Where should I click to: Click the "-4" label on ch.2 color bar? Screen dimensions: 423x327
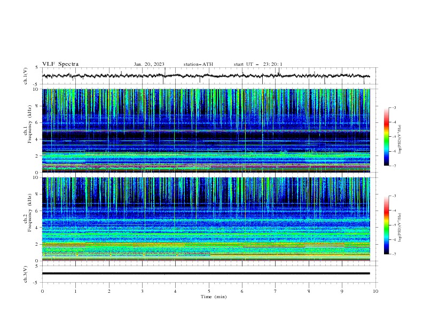coord(394,211)
